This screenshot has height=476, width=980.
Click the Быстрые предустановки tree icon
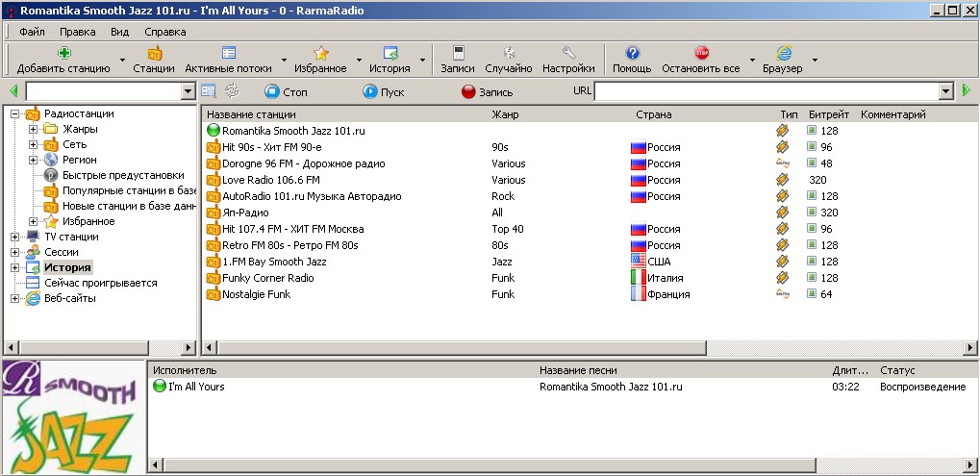coord(51,175)
